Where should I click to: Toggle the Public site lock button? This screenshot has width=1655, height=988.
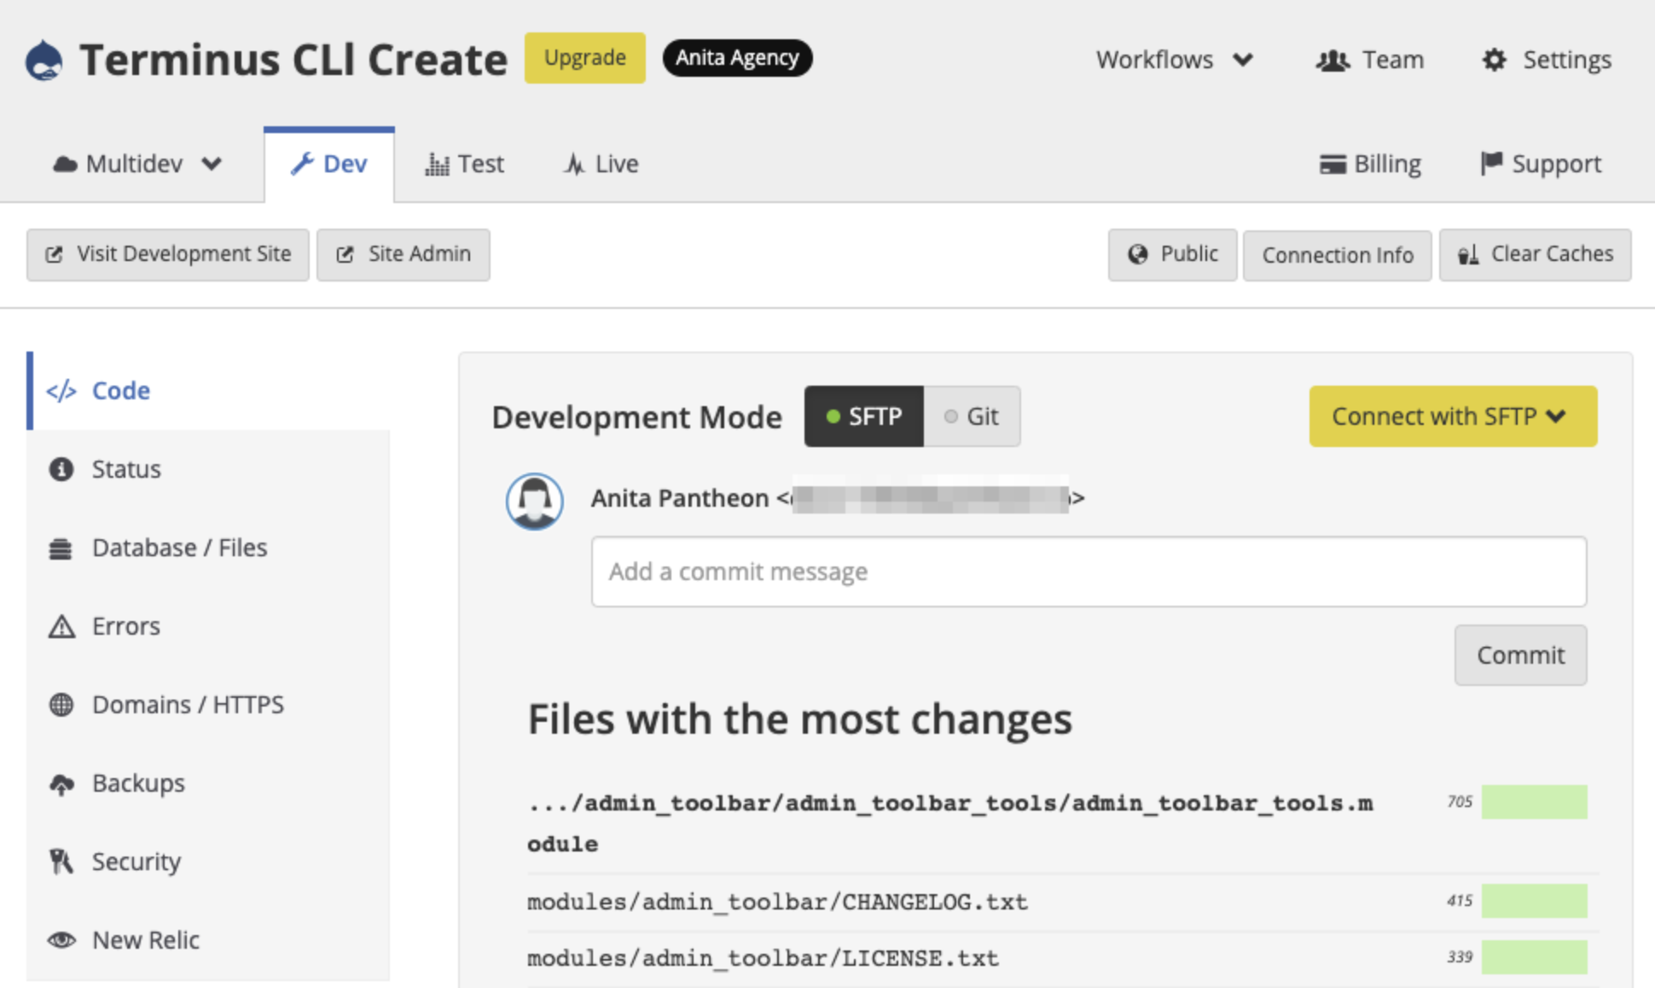pos(1172,254)
